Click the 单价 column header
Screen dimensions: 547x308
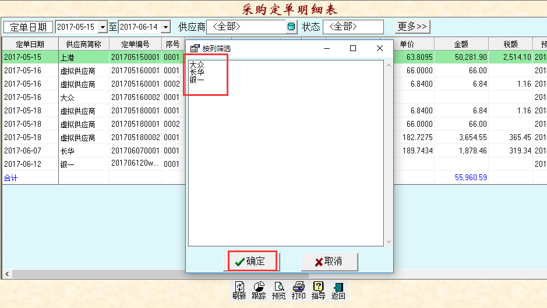tap(407, 44)
